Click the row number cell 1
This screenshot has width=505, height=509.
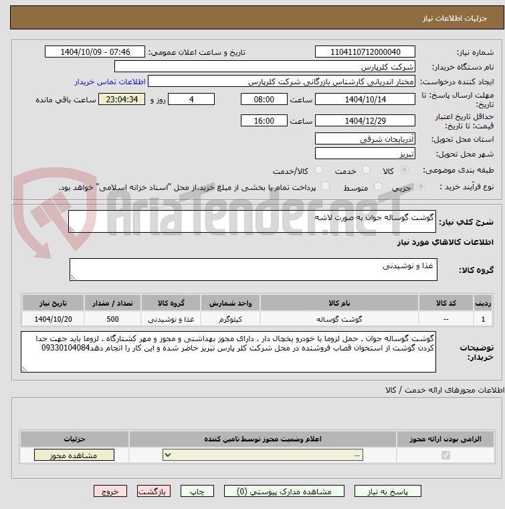click(x=483, y=319)
